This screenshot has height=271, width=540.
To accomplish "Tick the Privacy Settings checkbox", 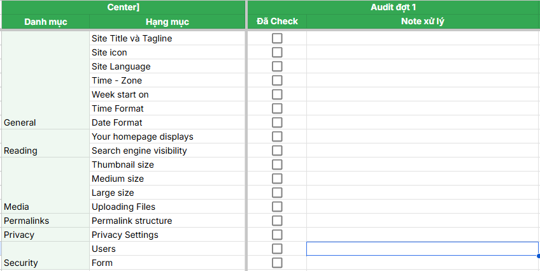I will (x=277, y=235).
